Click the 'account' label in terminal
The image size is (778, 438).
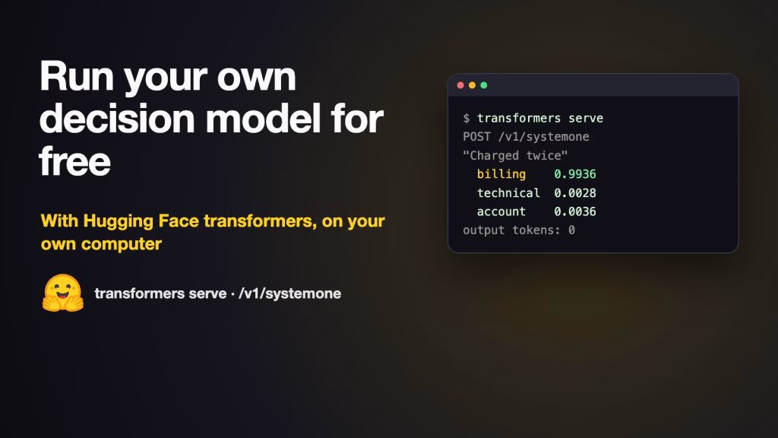[501, 211]
